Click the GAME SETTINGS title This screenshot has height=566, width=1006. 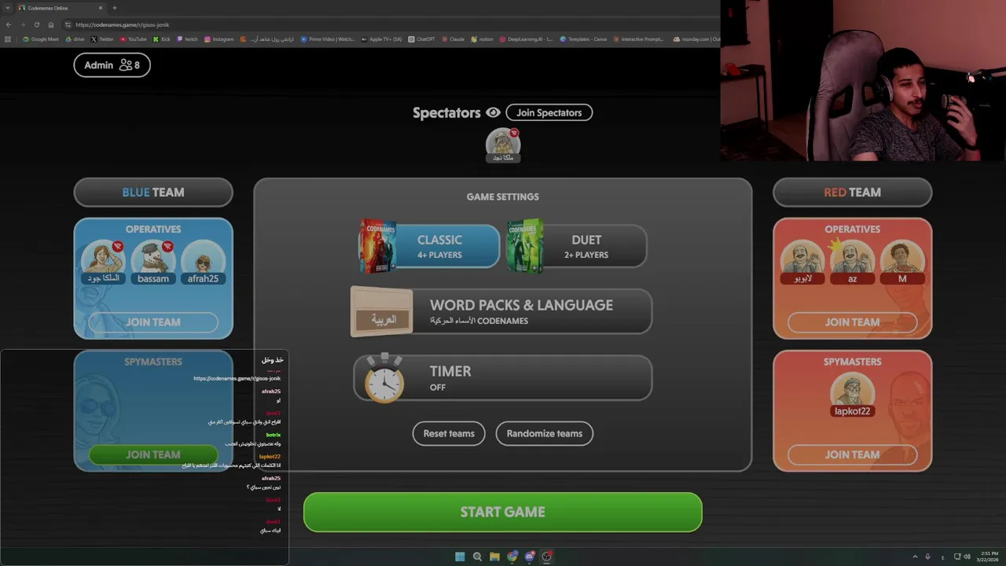tap(503, 197)
